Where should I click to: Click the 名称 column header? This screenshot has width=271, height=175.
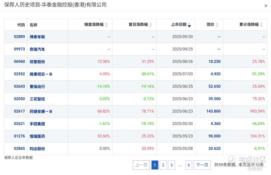[33, 25]
